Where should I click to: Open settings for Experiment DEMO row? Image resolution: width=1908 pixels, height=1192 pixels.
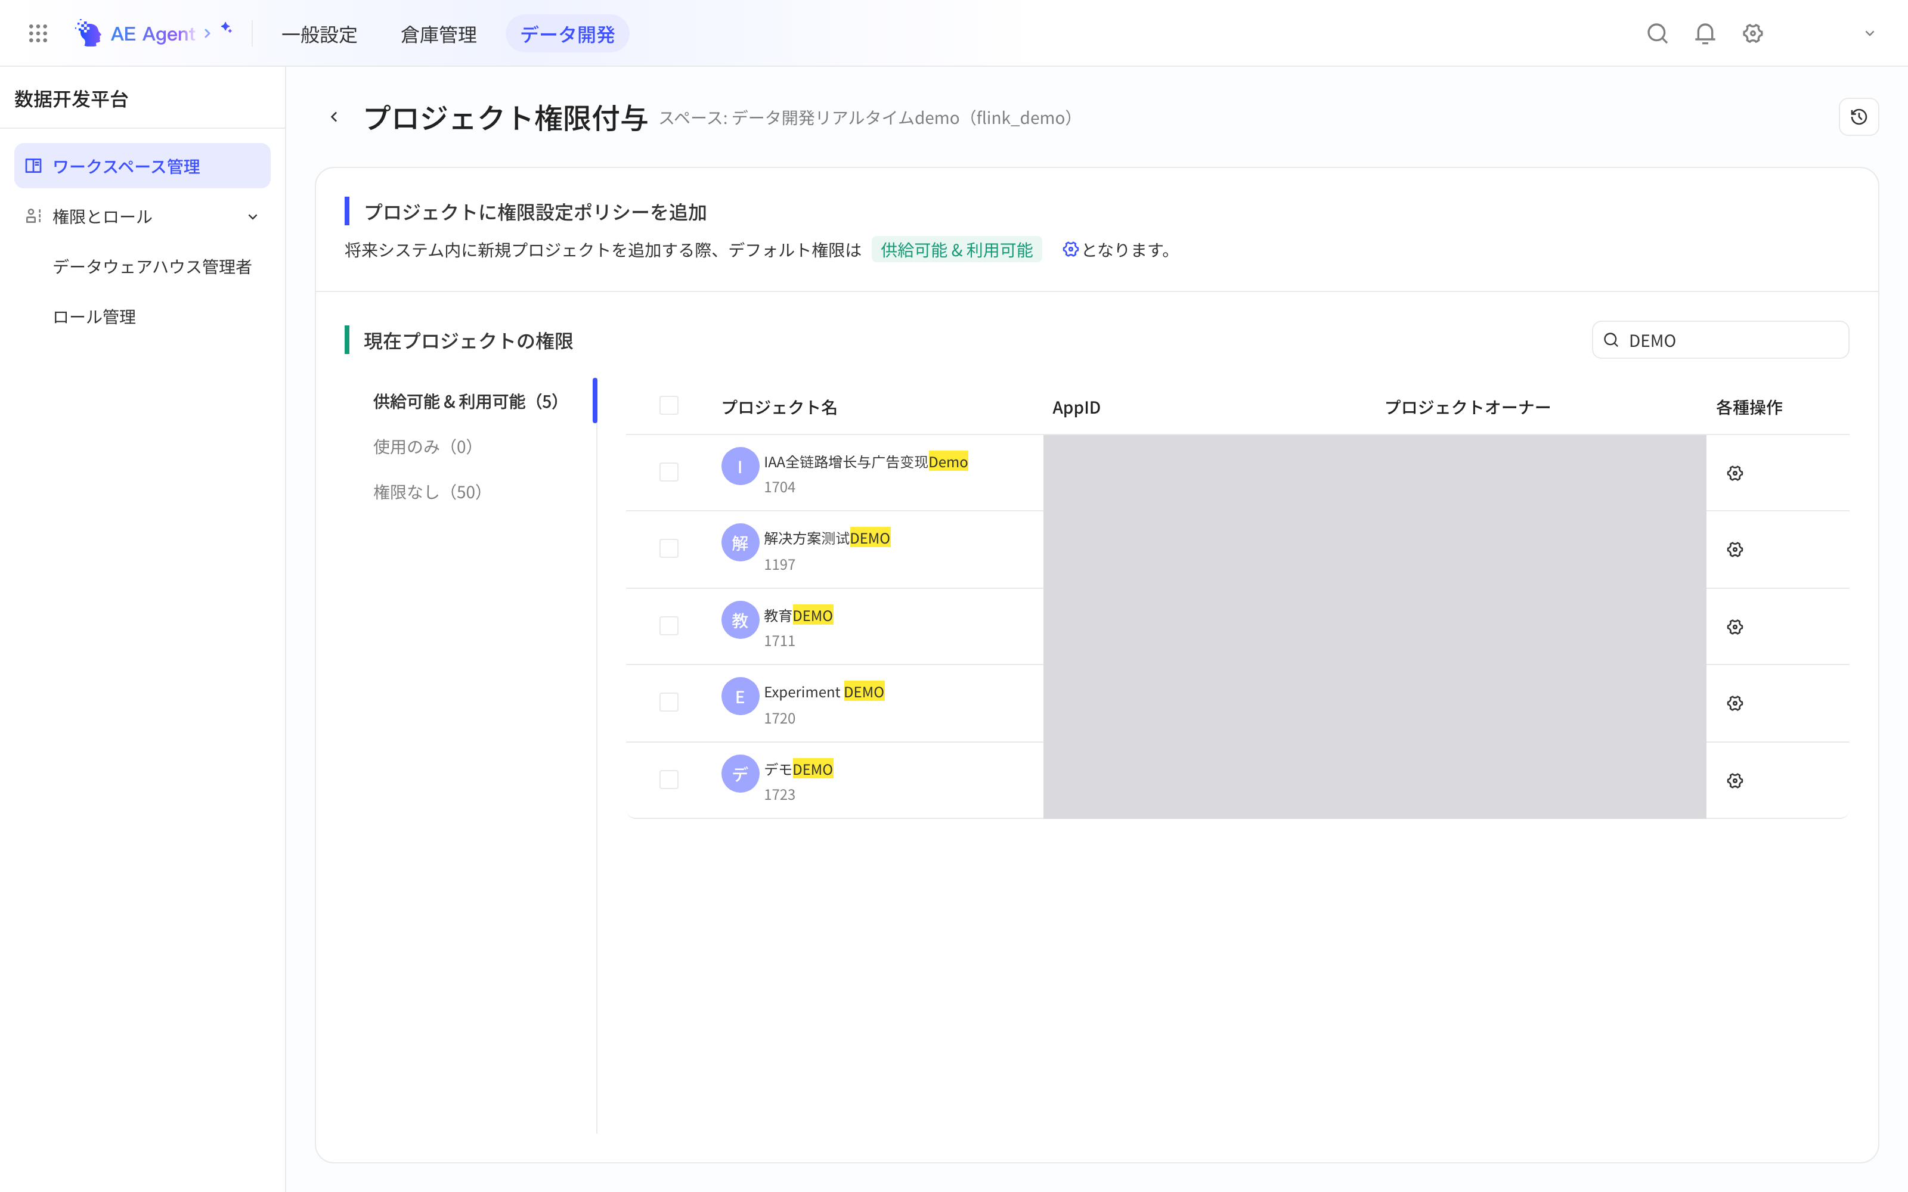pyautogui.click(x=1734, y=703)
